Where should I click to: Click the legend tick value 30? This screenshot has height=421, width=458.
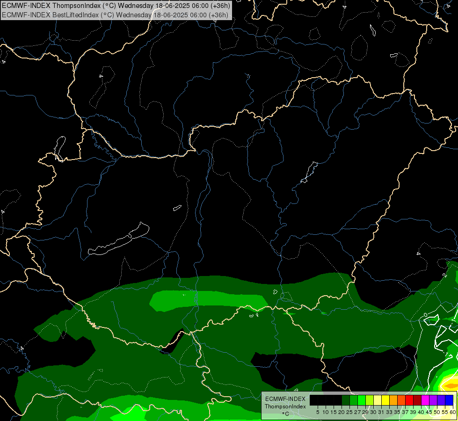click(373, 412)
